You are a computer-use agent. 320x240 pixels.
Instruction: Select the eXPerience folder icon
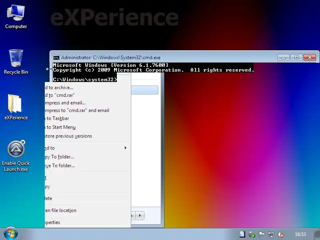click(16, 107)
